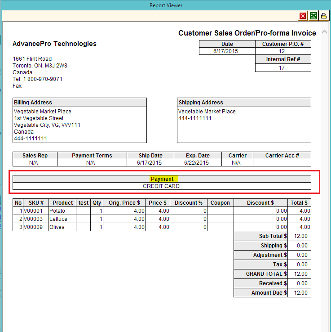Click the scroll up arrow
This screenshot has height=332, width=331.
(x=324, y=32)
